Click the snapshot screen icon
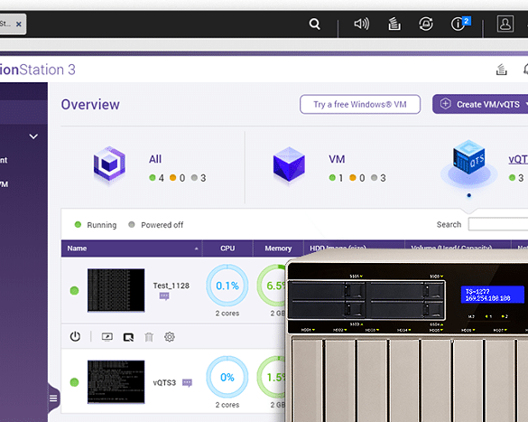The image size is (528, 422). [x=128, y=337]
